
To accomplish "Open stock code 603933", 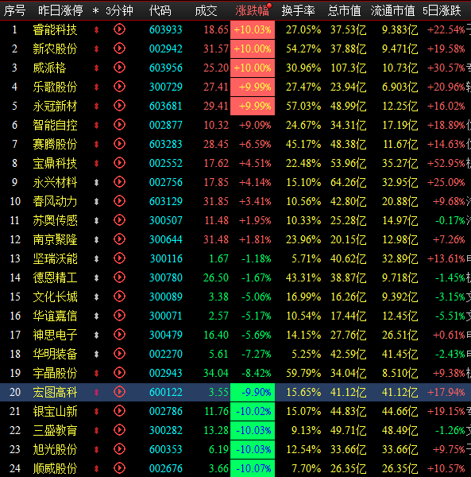I will point(166,30).
